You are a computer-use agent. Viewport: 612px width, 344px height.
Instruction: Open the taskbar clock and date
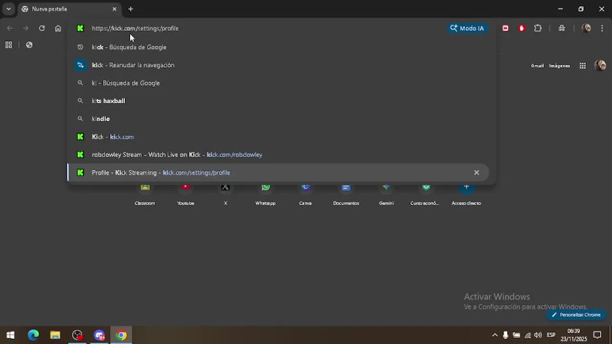[x=573, y=335]
